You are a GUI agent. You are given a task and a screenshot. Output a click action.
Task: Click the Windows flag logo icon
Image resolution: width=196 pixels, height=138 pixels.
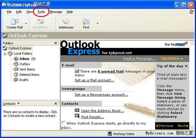191,12
